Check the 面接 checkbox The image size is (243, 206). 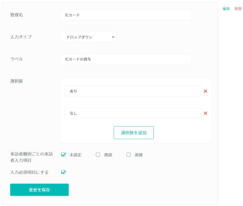point(128,154)
